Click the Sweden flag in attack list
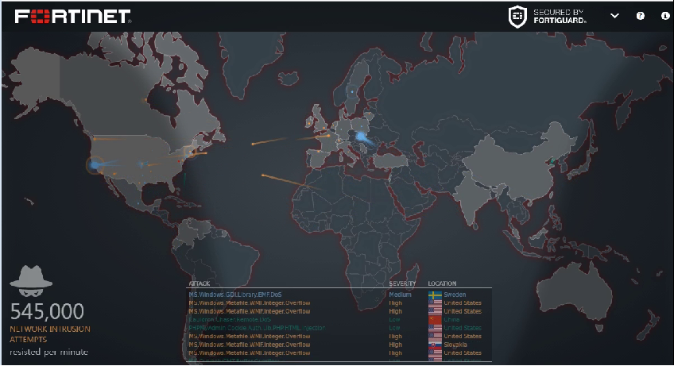This screenshot has width=674, height=366. [x=435, y=295]
